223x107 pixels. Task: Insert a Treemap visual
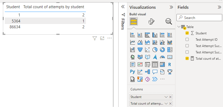point(170,50)
